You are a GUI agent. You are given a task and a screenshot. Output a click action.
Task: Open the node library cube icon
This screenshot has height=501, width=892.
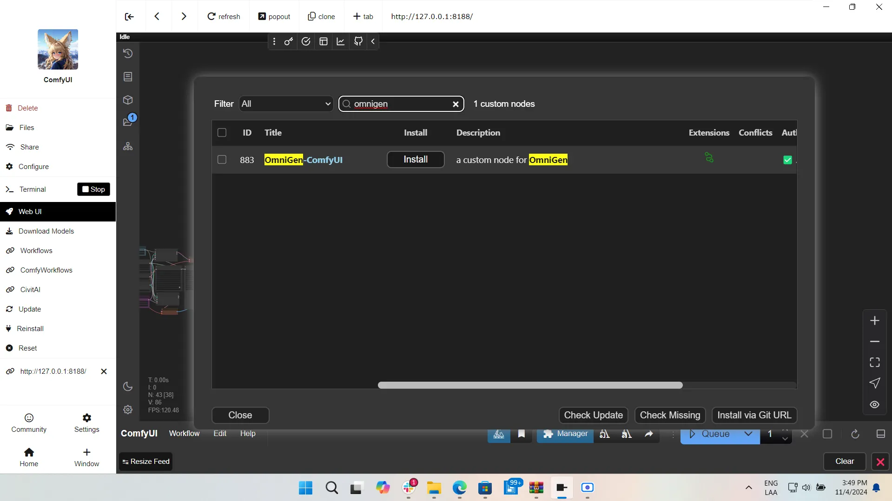pyautogui.click(x=128, y=100)
